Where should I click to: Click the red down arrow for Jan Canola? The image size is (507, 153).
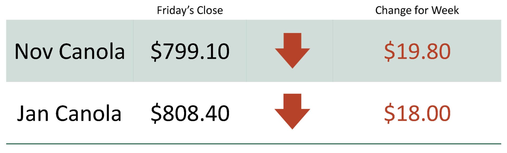click(292, 111)
